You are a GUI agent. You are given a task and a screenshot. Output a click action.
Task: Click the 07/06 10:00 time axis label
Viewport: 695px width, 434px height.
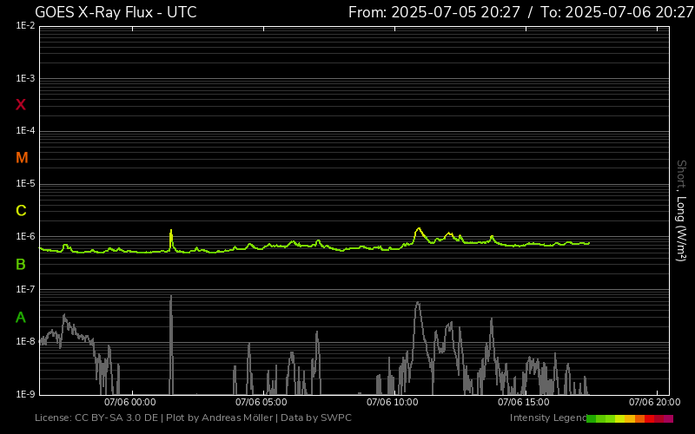[x=393, y=402]
